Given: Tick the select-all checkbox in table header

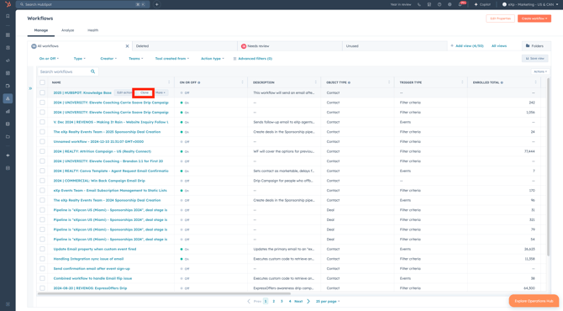Looking at the screenshot, I should coord(42,82).
